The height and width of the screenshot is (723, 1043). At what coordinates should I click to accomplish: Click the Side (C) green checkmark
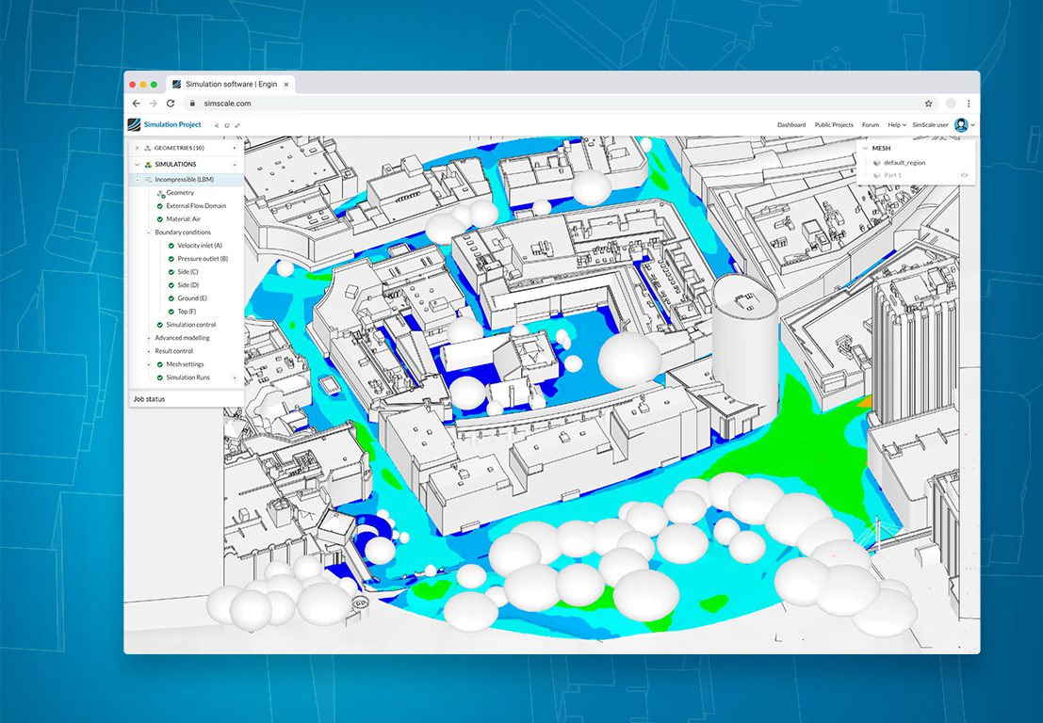tap(171, 272)
